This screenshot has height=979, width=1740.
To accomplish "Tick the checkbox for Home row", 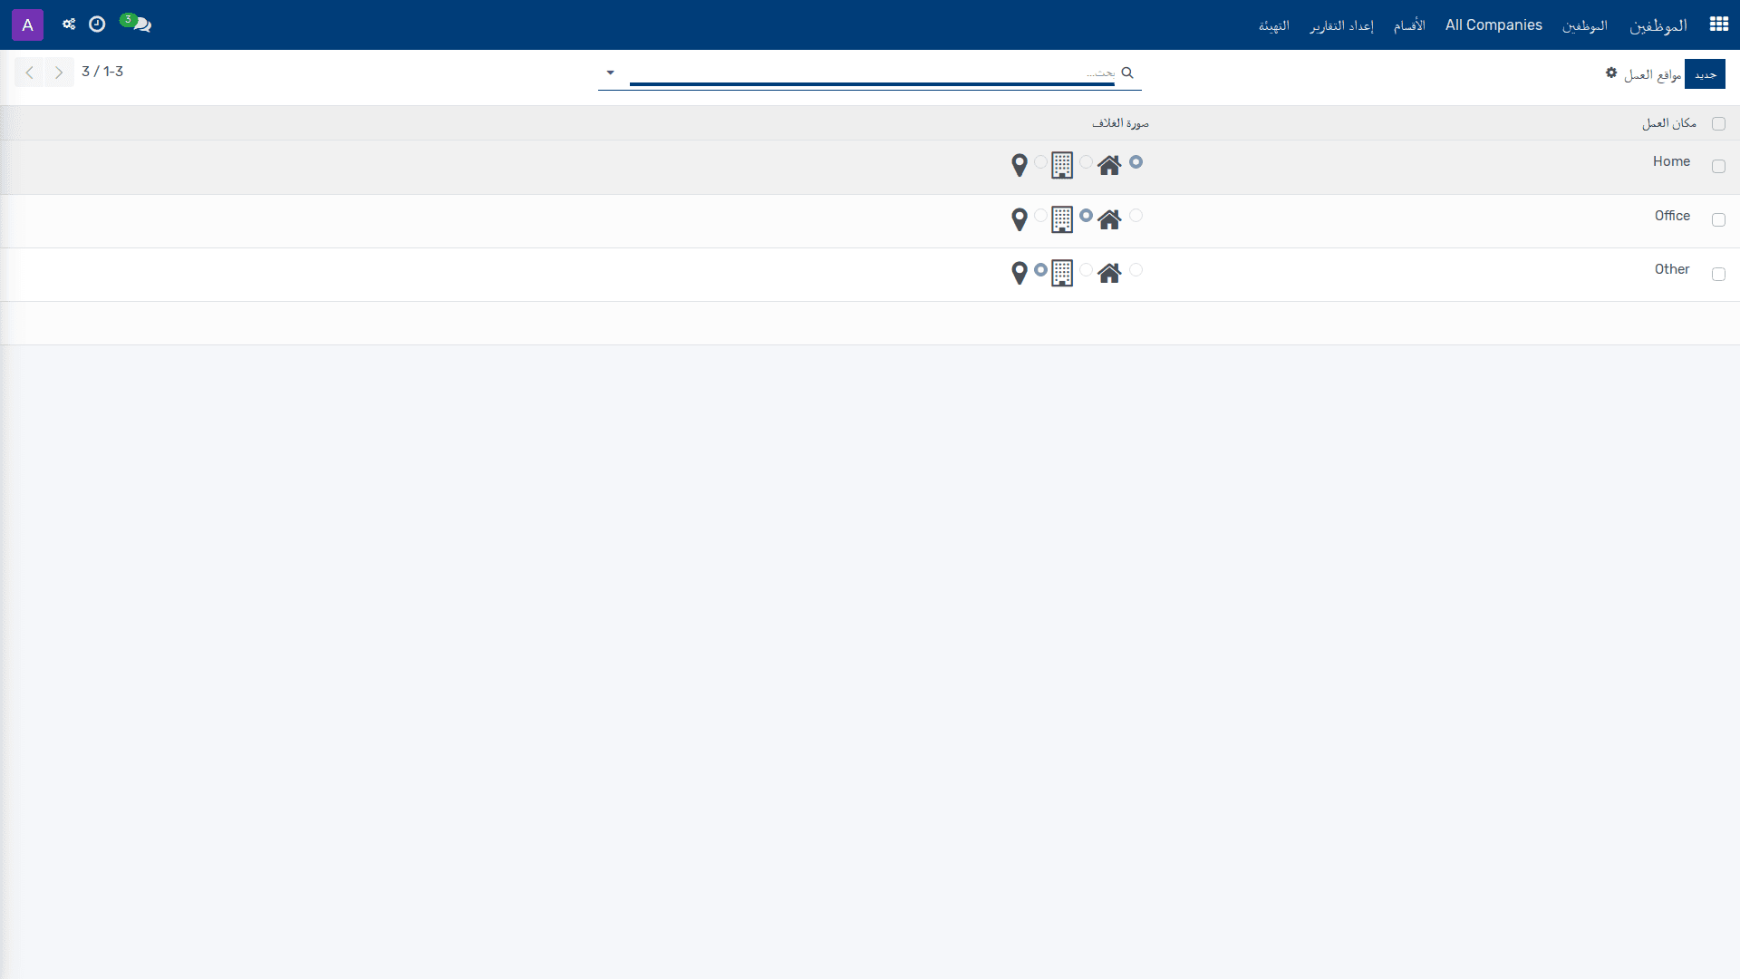I will 1718,166.
